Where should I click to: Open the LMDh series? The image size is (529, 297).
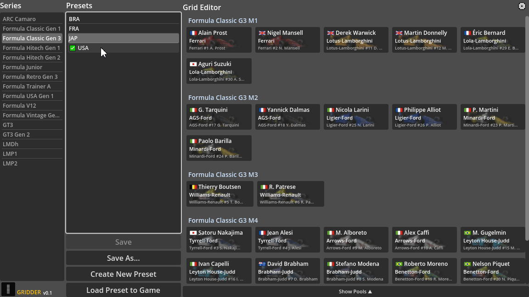(x=32, y=144)
